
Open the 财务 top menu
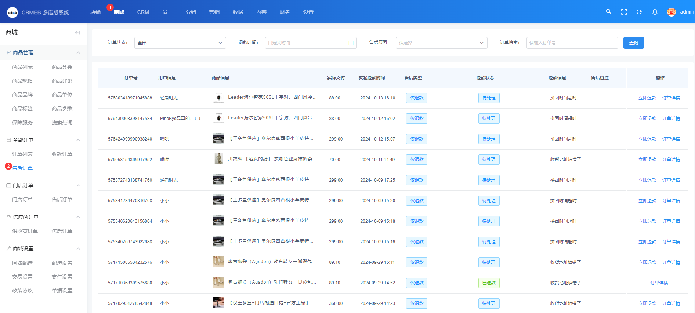(285, 12)
